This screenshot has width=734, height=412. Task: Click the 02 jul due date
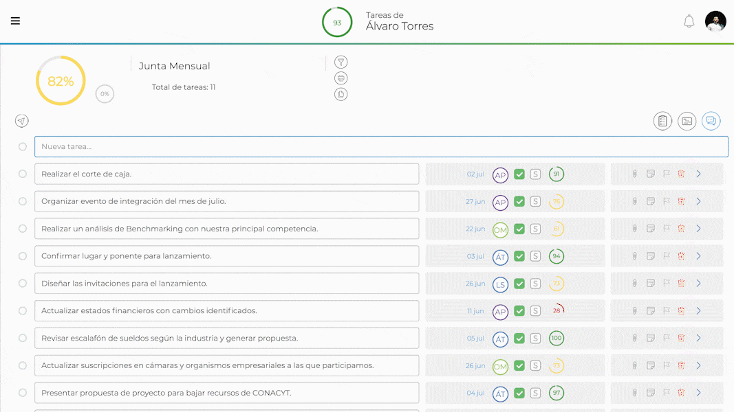[475, 174]
